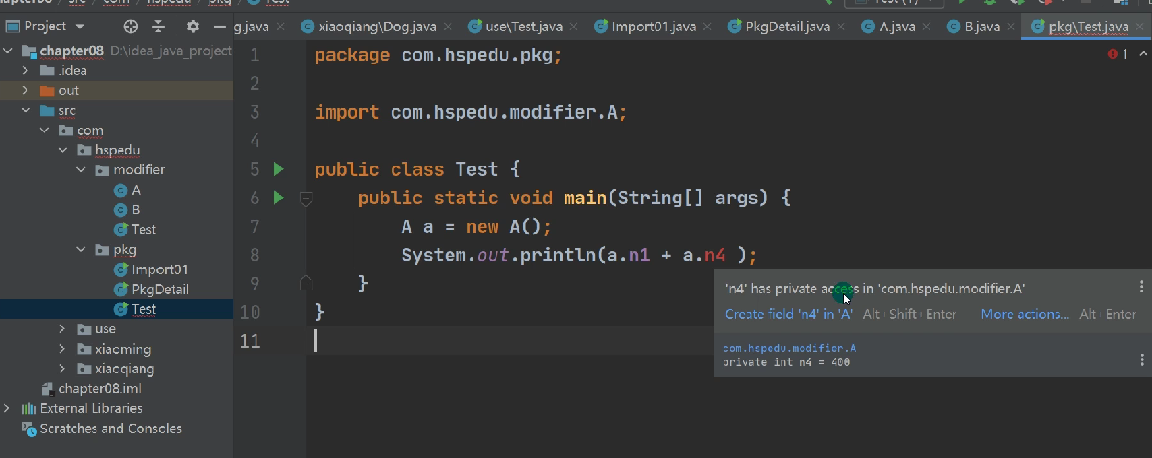Collapse the modifier package

point(81,170)
